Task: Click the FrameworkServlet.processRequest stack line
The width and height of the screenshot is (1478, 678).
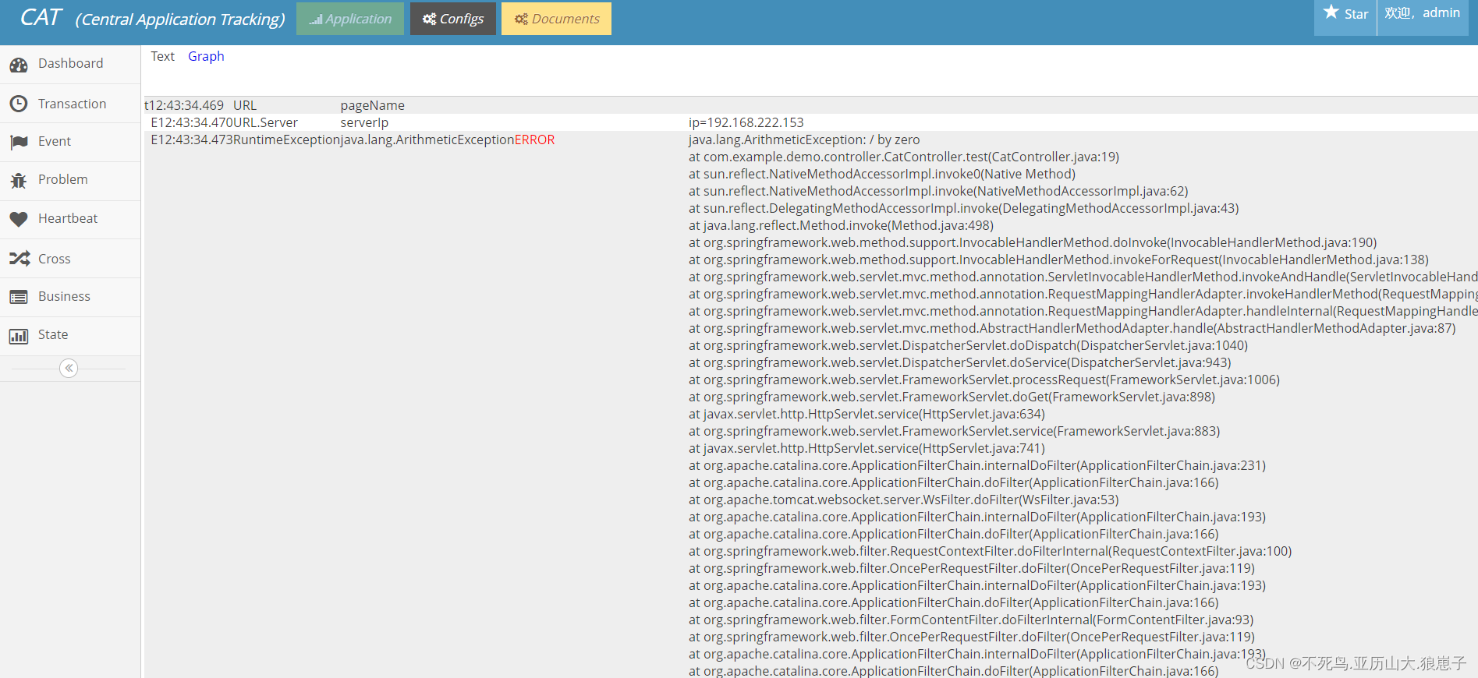Action: [x=984, y=380]
